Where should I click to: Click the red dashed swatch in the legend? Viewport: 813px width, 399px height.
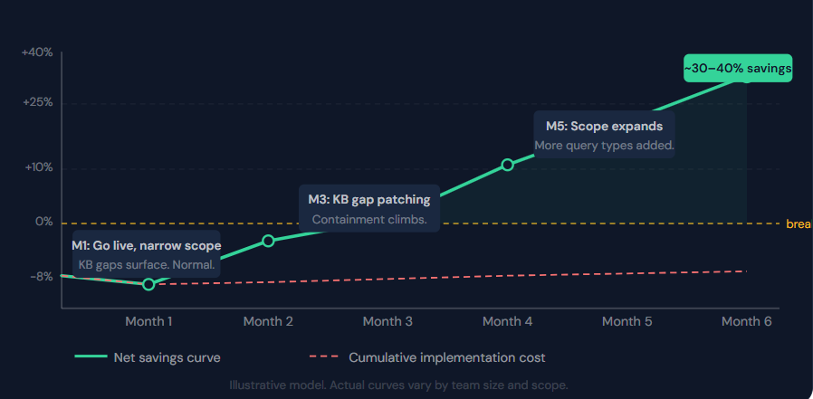(324, 357)
